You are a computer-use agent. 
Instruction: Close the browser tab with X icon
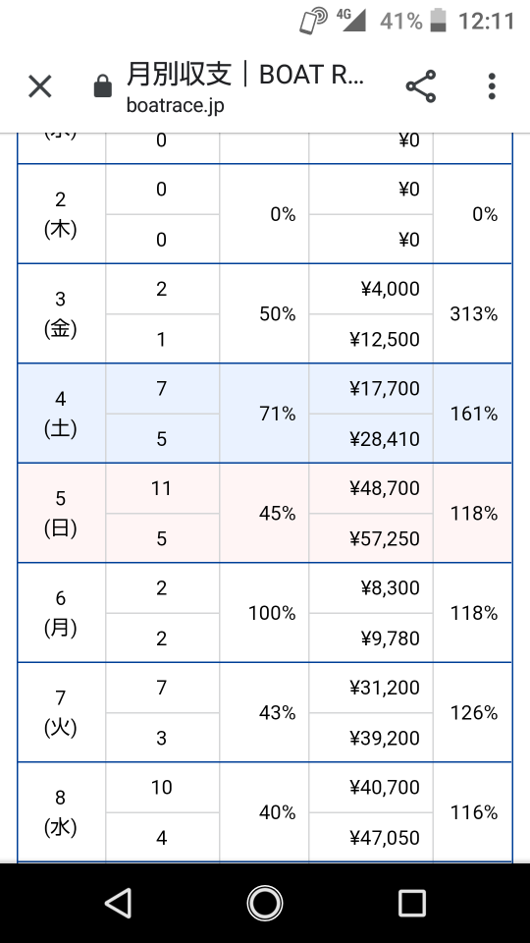[x=40, y=87]
